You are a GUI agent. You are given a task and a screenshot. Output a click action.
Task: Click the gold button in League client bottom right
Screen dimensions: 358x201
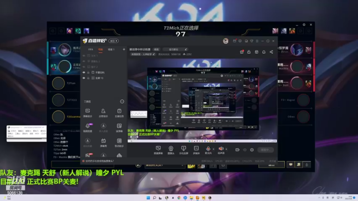pyautogui.click(x=271, y=165)
